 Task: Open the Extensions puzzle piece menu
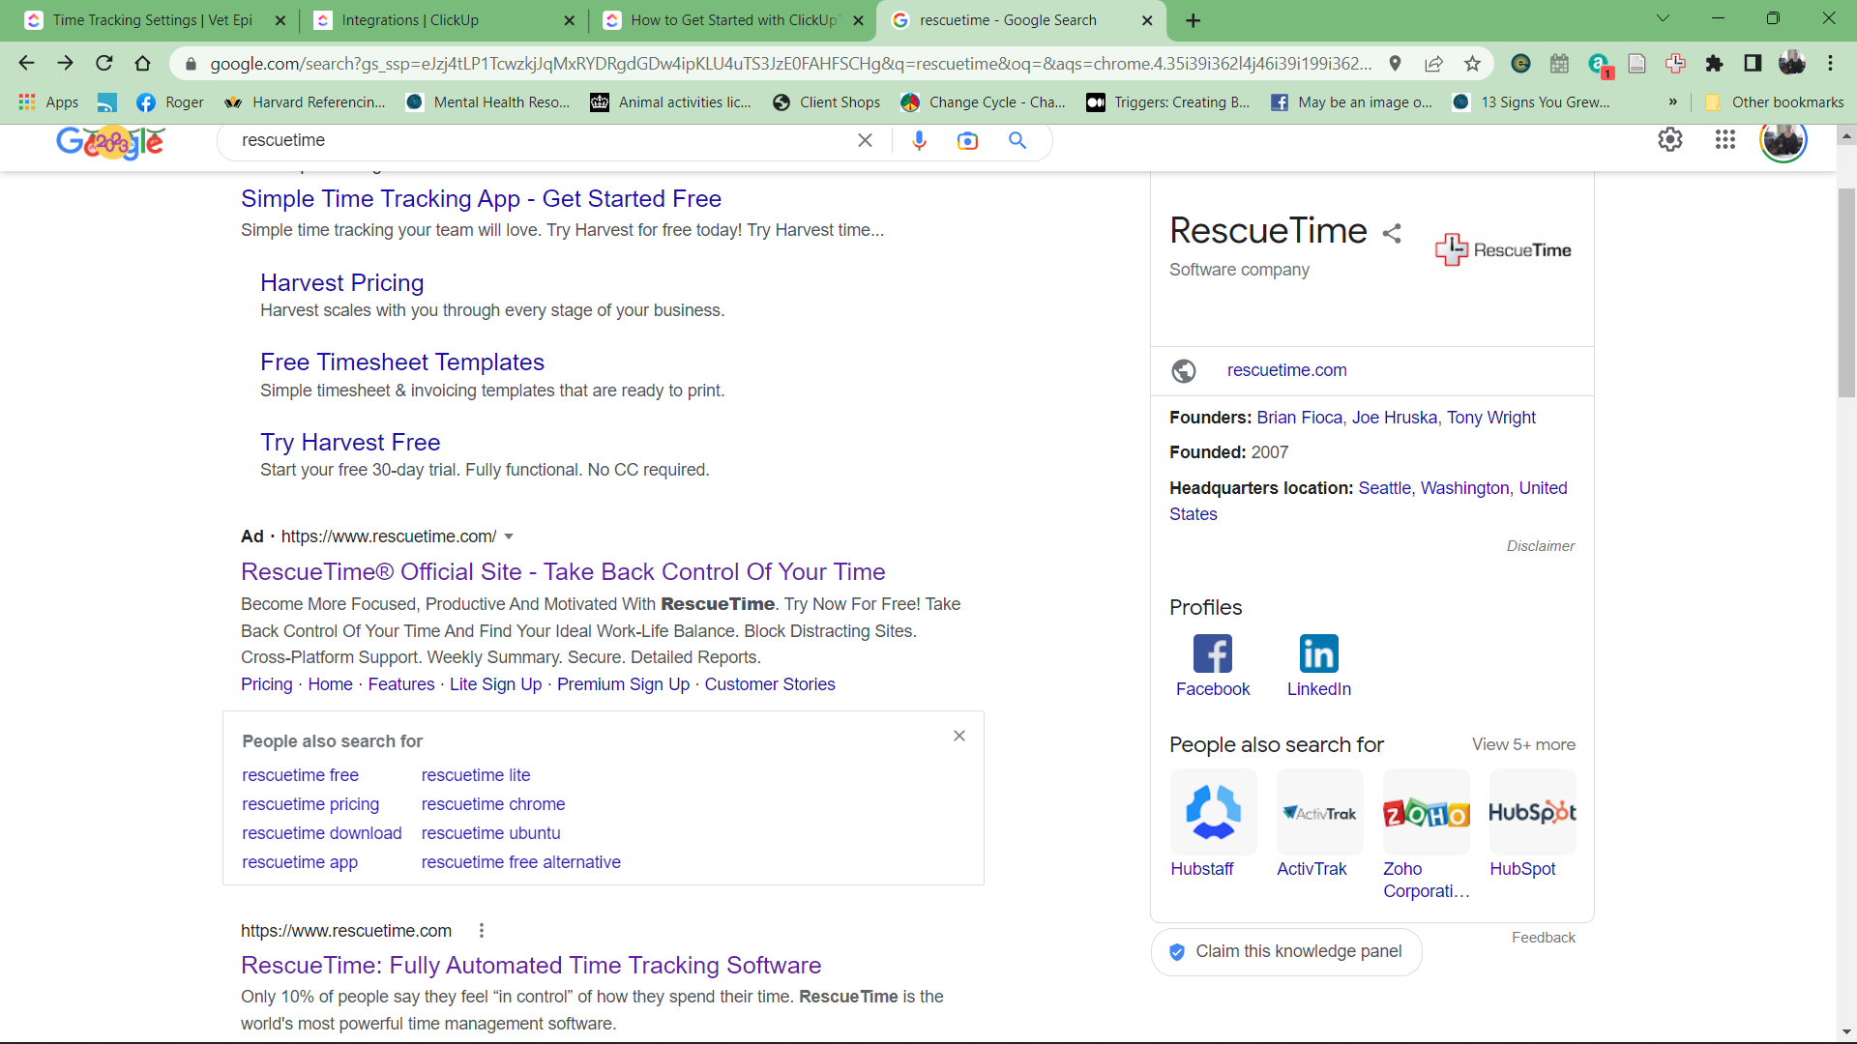click(1714, 64)
